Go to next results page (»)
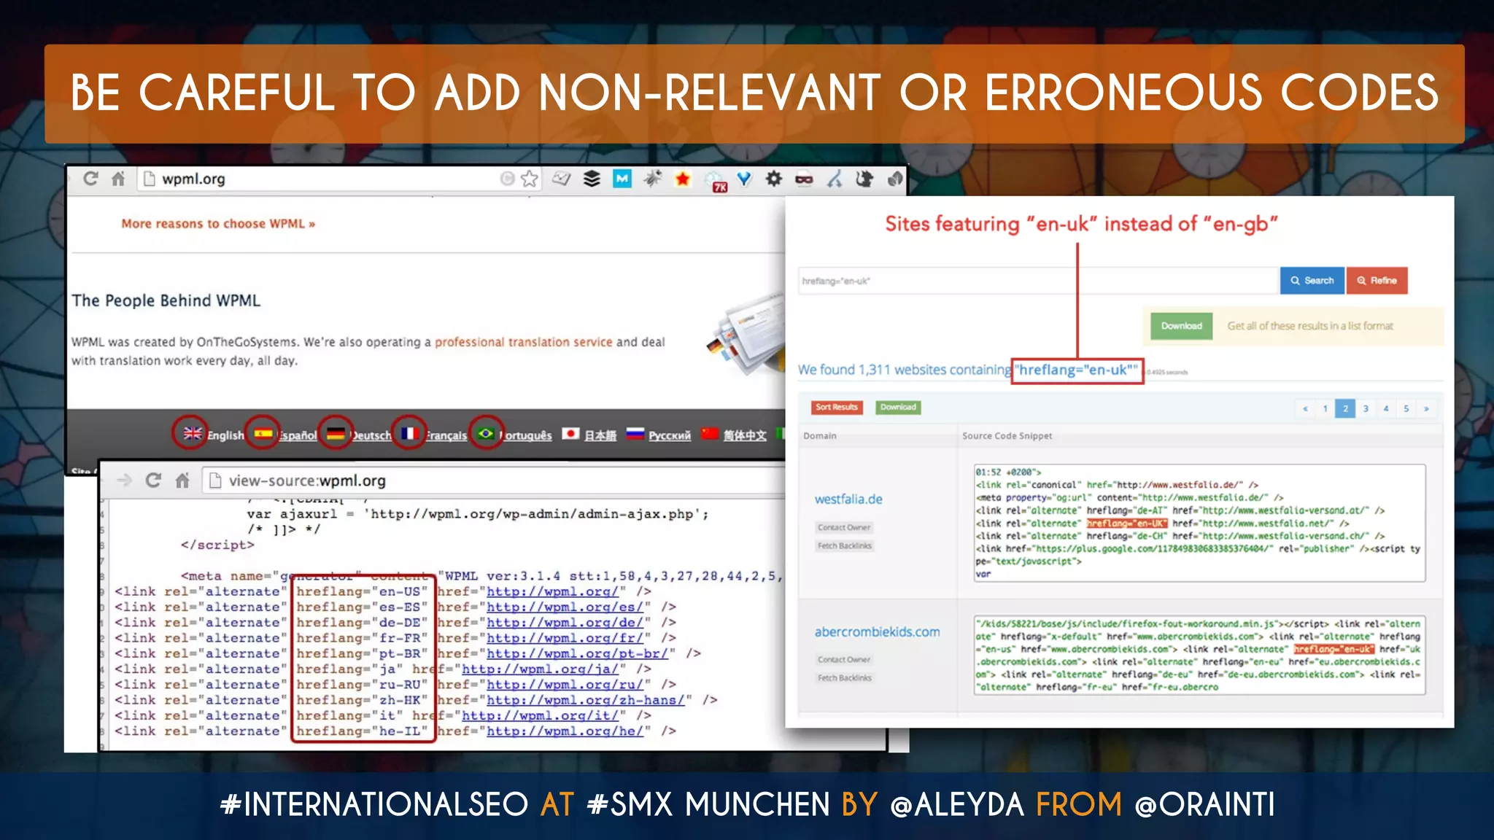 click(x=1426, y=408)
